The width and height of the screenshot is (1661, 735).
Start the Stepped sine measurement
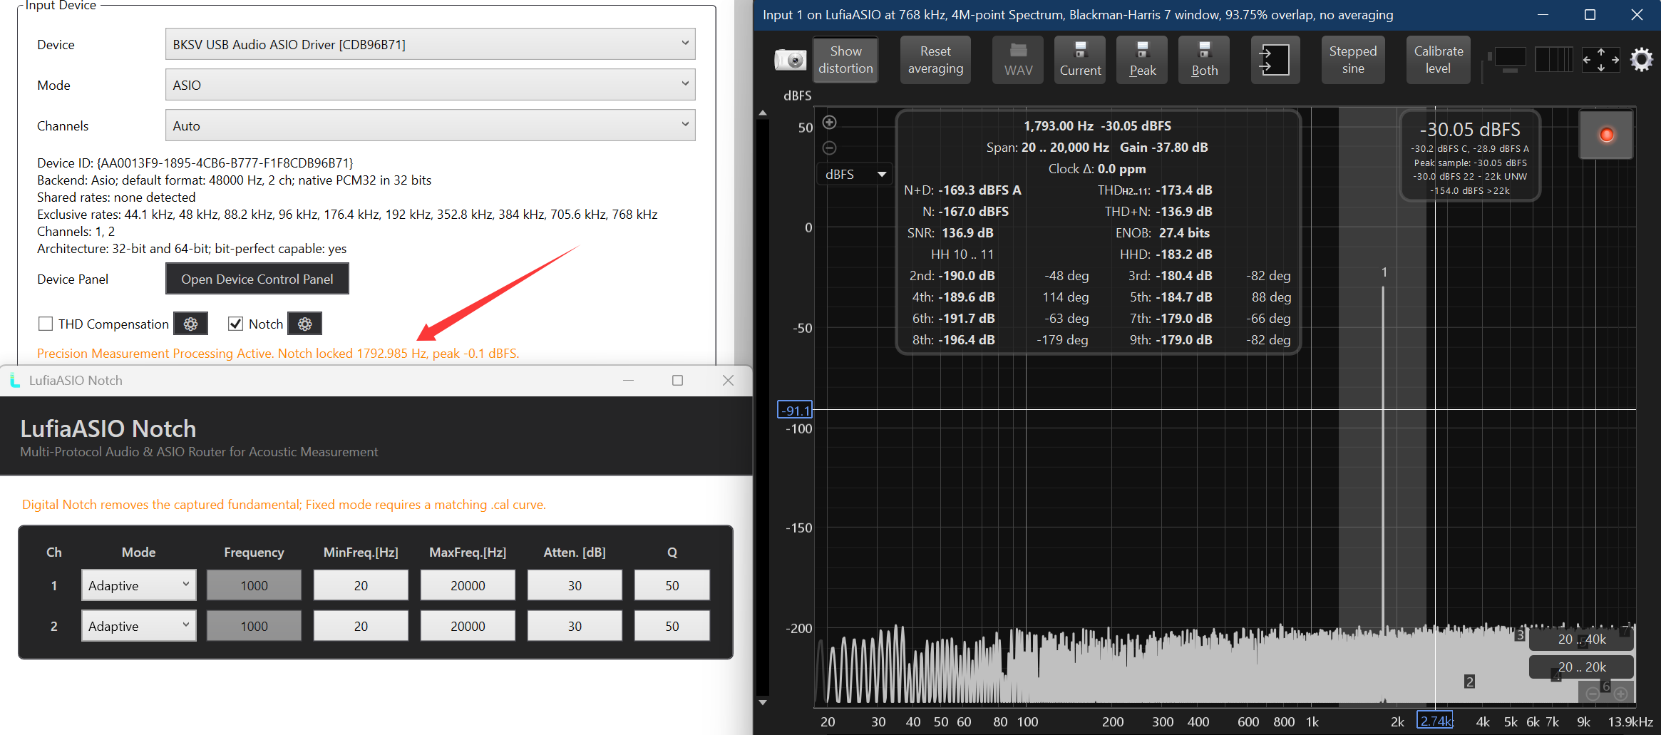1352,60
